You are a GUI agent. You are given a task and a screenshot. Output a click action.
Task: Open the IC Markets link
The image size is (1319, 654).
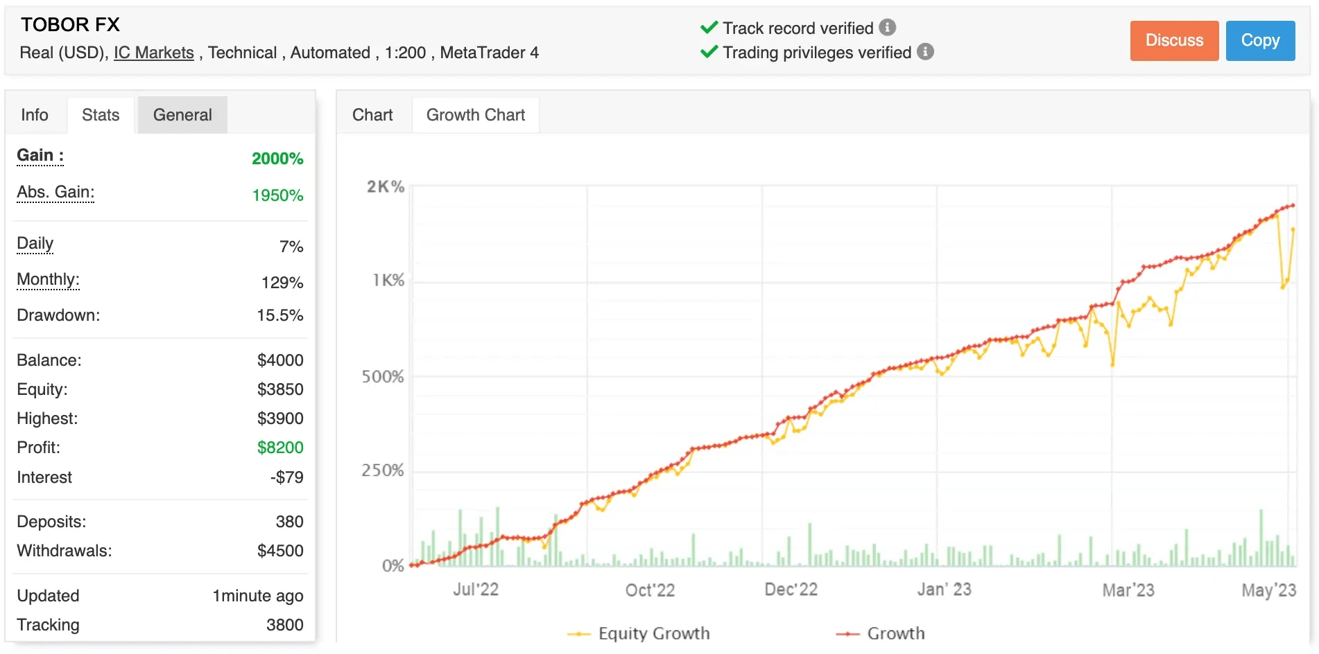click(153, 52)
